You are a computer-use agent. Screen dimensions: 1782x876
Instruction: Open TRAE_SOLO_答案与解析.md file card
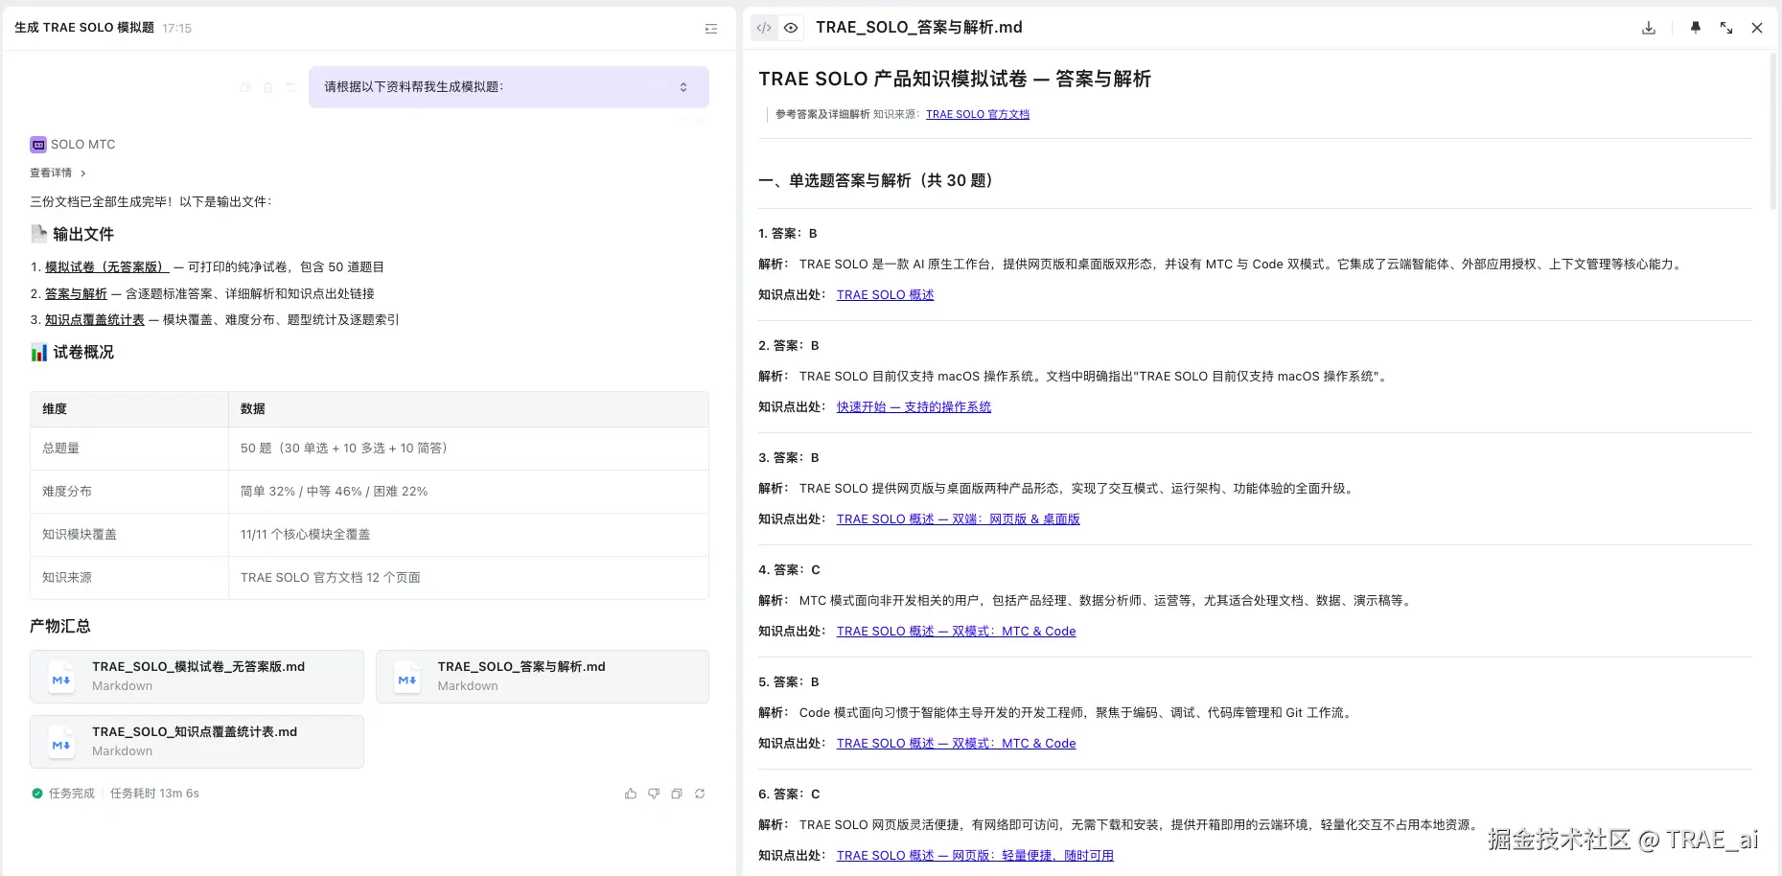(x=543, y=677)
